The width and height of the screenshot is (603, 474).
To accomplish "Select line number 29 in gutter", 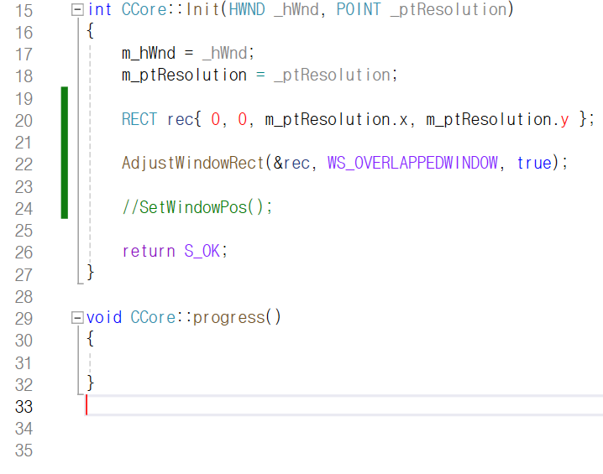I will point(24,319).
